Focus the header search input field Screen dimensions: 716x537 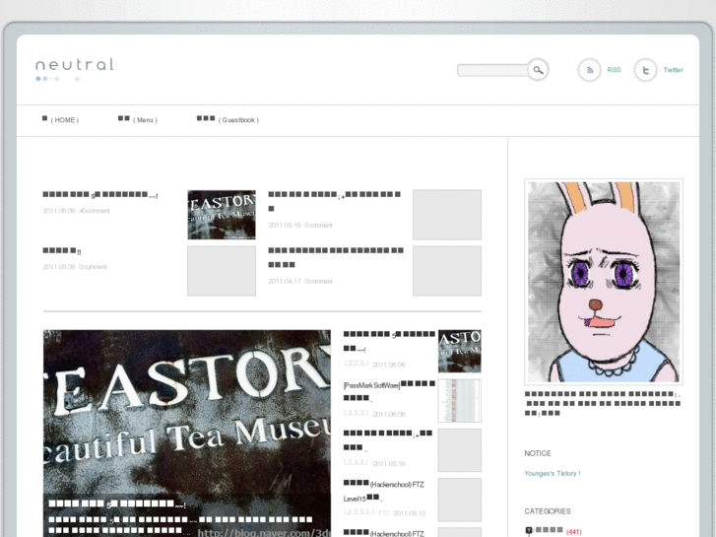pyautogui.click(x=492, y=70)
